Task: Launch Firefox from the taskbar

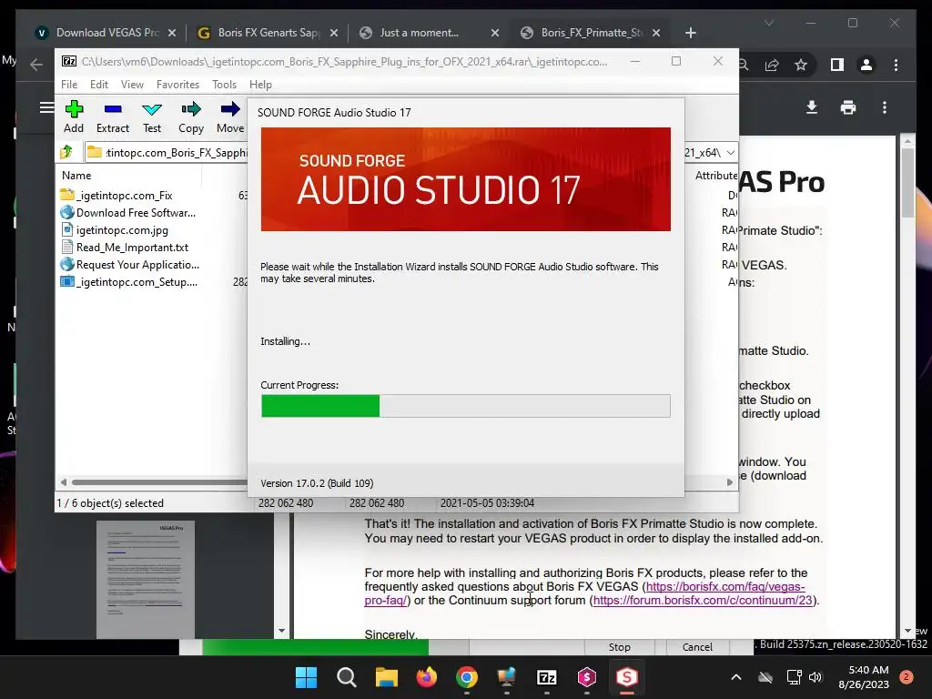Action: tap(426, 677)
